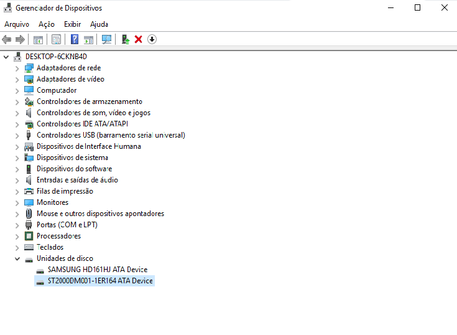Select the Teclados label

click(x=50, y=247)
